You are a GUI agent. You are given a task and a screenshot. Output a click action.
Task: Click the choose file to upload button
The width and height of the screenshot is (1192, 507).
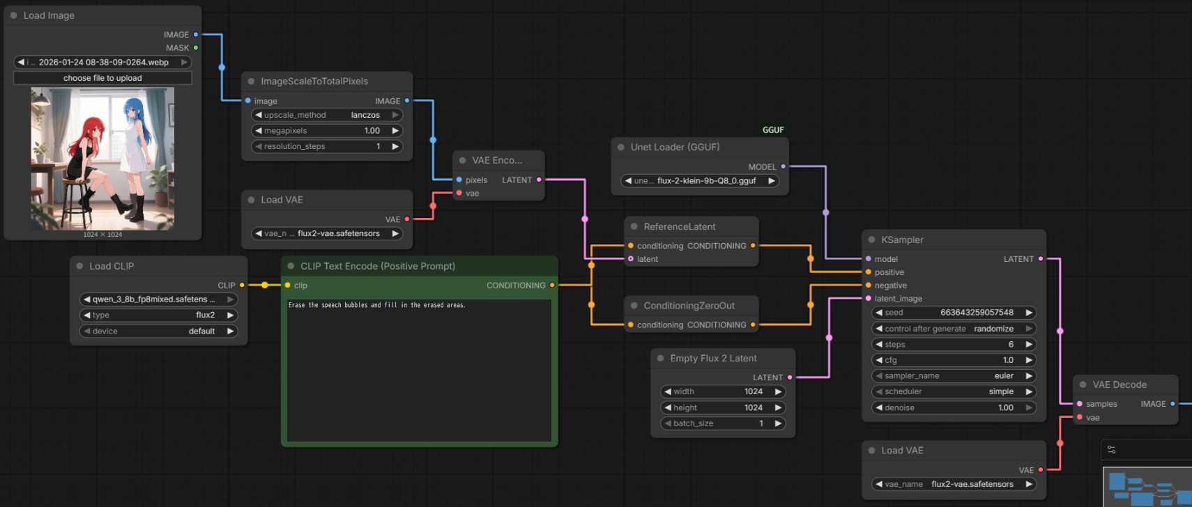pyautogui.click(x=102, y=78)
